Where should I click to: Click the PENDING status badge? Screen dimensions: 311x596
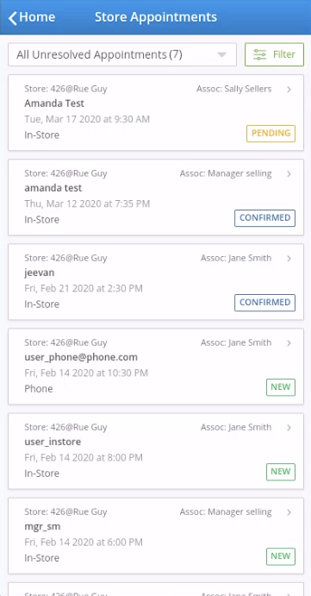(x=271, y=134)
